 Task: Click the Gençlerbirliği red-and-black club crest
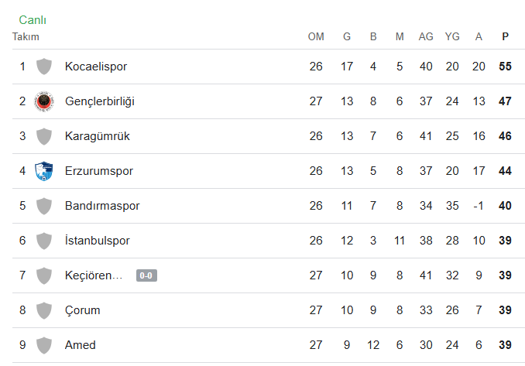(44, 101)
